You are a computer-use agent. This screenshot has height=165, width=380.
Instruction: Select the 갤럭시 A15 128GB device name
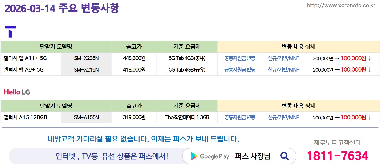[x=25, y=117]
